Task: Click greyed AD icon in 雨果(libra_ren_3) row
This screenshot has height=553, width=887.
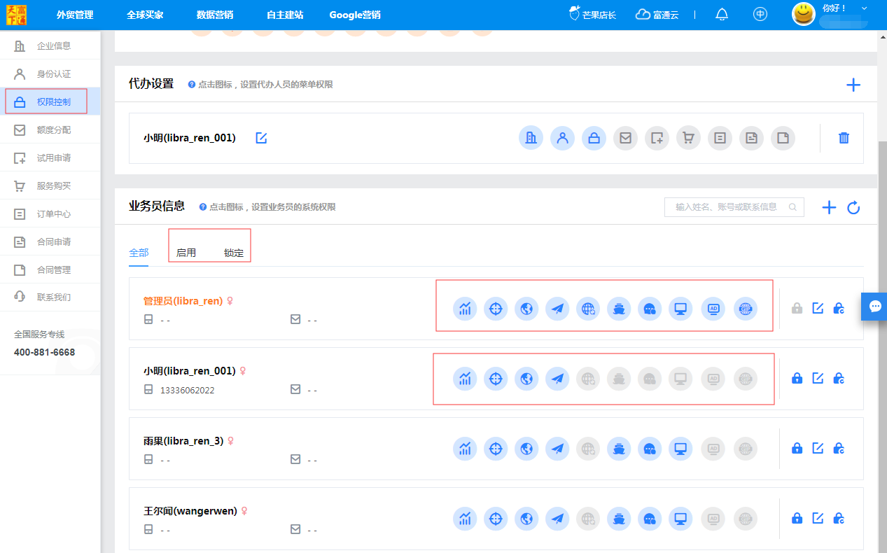Action: coord(713,448)
